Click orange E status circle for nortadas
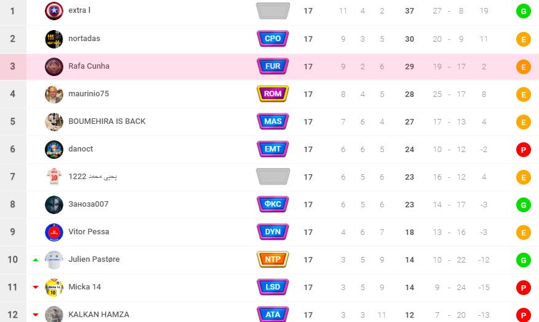Image resolution: width=539 pixels, height=322 pixels. click(524, 39)
